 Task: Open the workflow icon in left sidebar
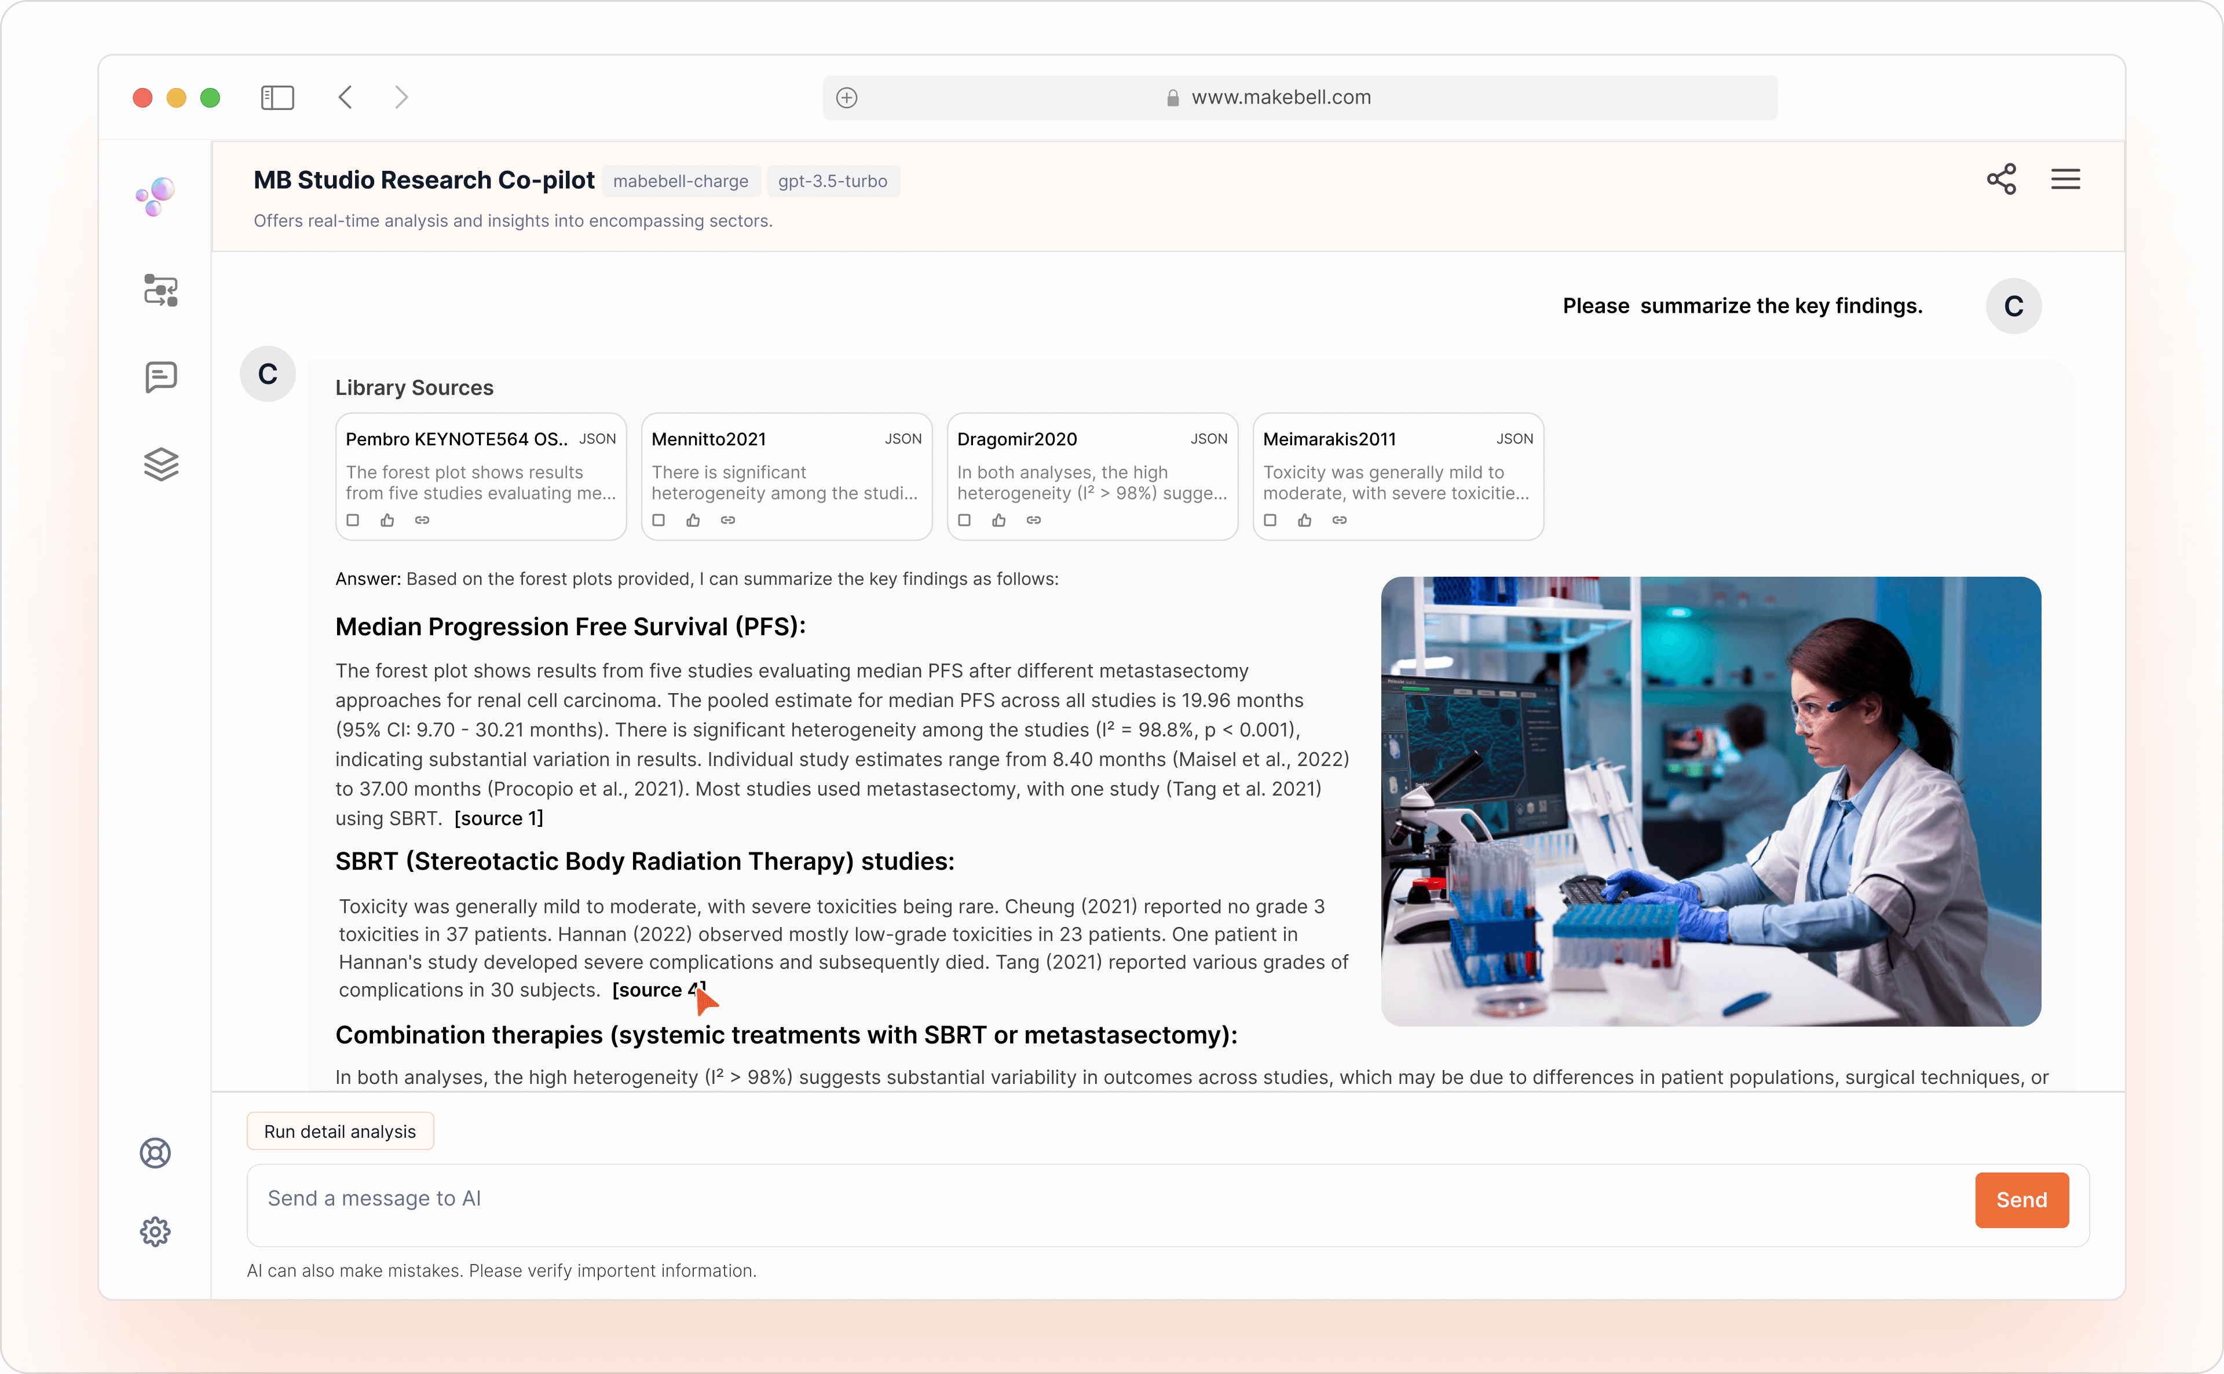pyautogui.click(x=161, y=291)
